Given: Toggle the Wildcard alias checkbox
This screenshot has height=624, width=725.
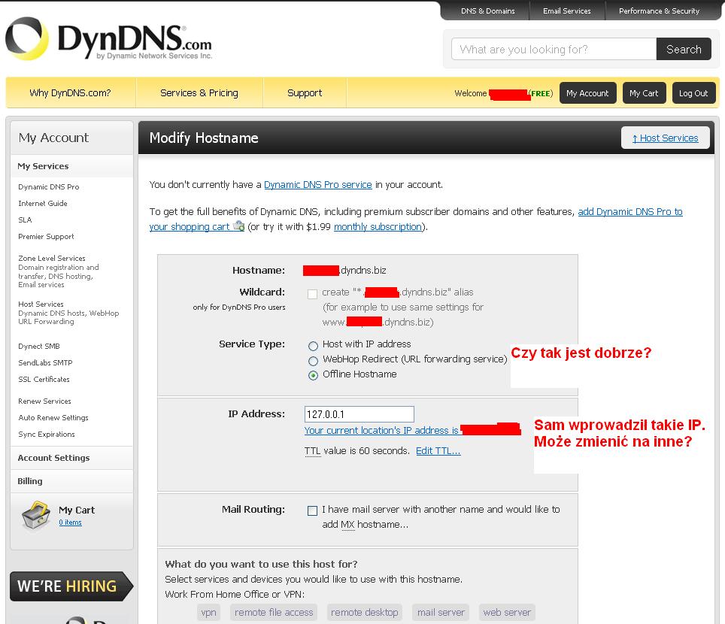Looking at the screenshot, I should coord(313,293).
